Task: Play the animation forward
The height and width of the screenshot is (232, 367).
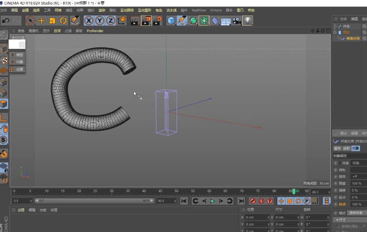Action: 212,201
